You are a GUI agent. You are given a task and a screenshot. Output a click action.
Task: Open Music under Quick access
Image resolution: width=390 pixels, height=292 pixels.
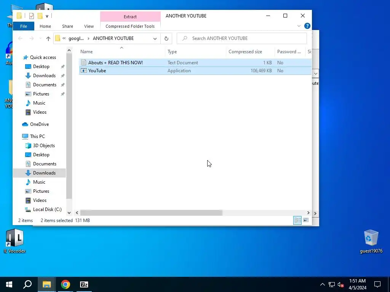(39, 103)
